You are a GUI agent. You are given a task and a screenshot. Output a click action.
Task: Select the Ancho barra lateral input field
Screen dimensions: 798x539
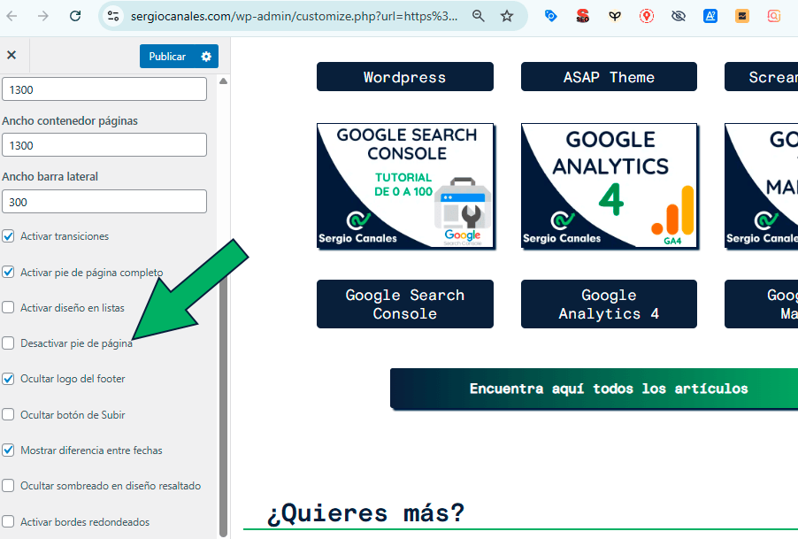click(104, 201)
